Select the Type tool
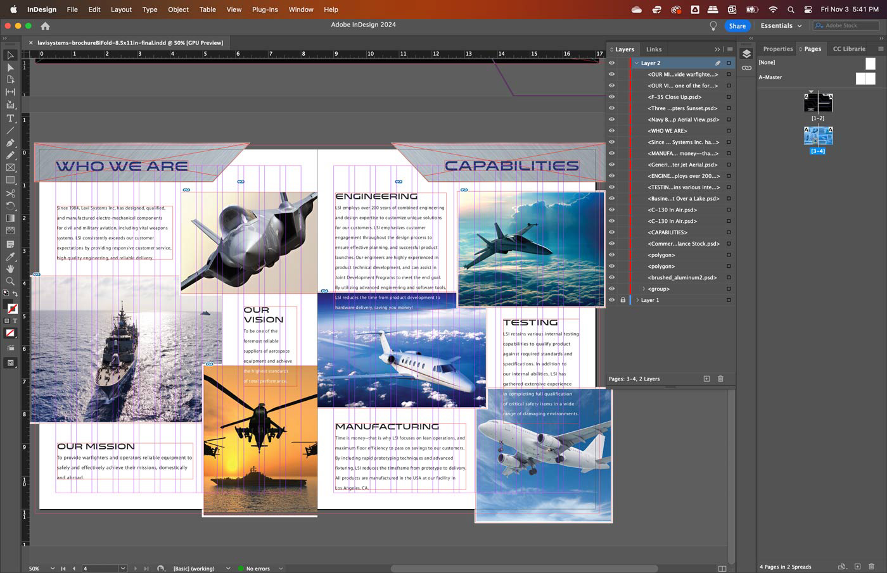Screen dimensions: 887x573 pyautogui.click(x=10, y=118)
